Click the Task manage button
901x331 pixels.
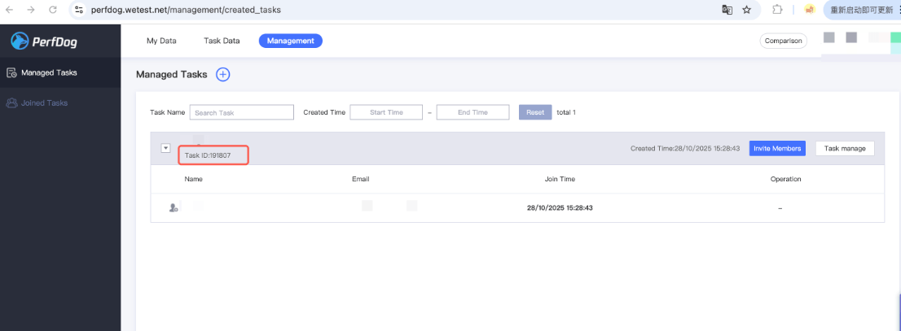click(845, 148)
